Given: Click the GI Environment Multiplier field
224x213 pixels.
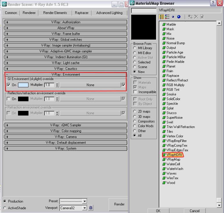Looking at the screenshot, I should coord(49,85).
